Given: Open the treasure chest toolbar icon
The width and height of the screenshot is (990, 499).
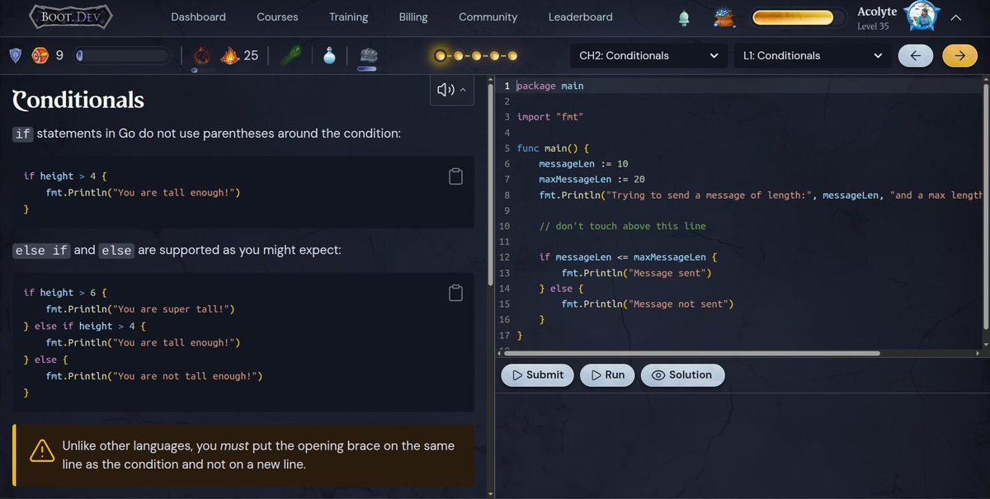Looking at the screenshot, I should coord(367,55).
